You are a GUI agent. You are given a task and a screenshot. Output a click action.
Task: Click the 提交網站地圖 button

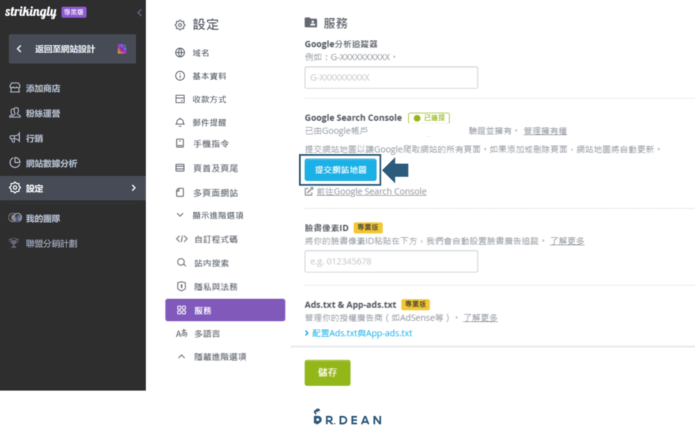point(340,169)
